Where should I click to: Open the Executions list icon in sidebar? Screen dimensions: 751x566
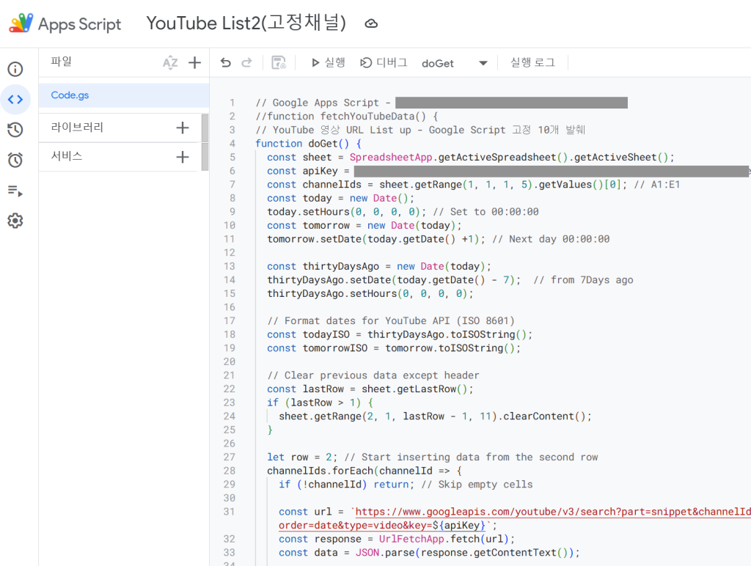tap(15, 191)
